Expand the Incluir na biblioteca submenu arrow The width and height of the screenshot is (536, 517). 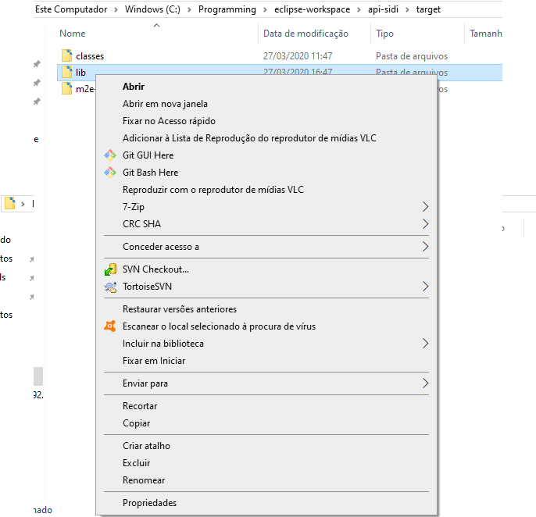(425, 344)
